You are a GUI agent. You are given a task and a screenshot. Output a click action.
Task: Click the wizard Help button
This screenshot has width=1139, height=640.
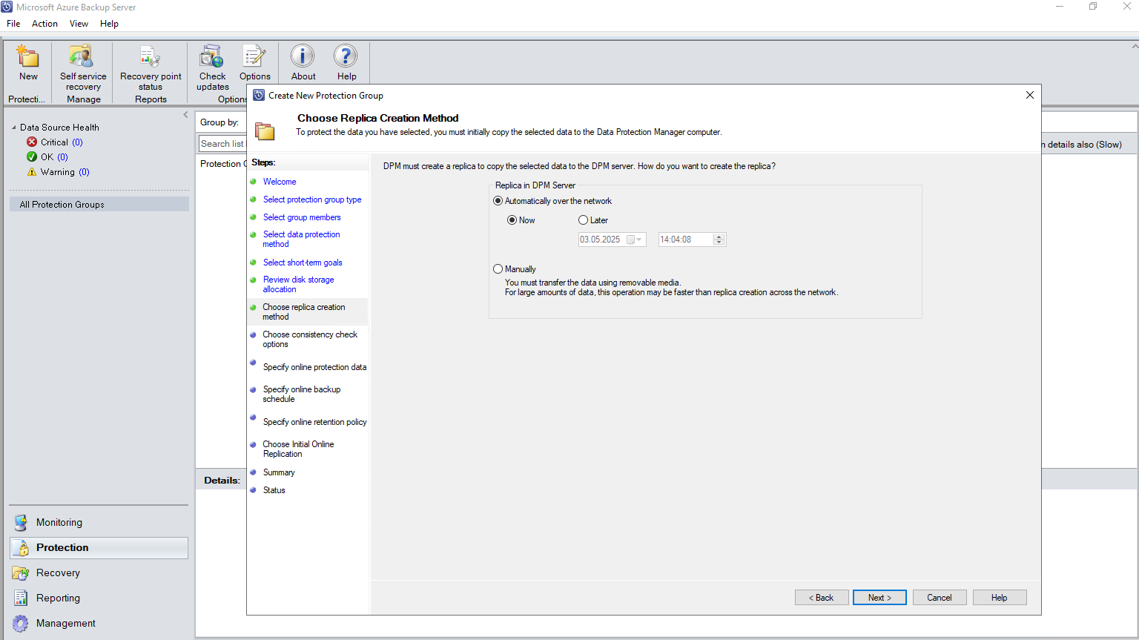[1000, 598]
